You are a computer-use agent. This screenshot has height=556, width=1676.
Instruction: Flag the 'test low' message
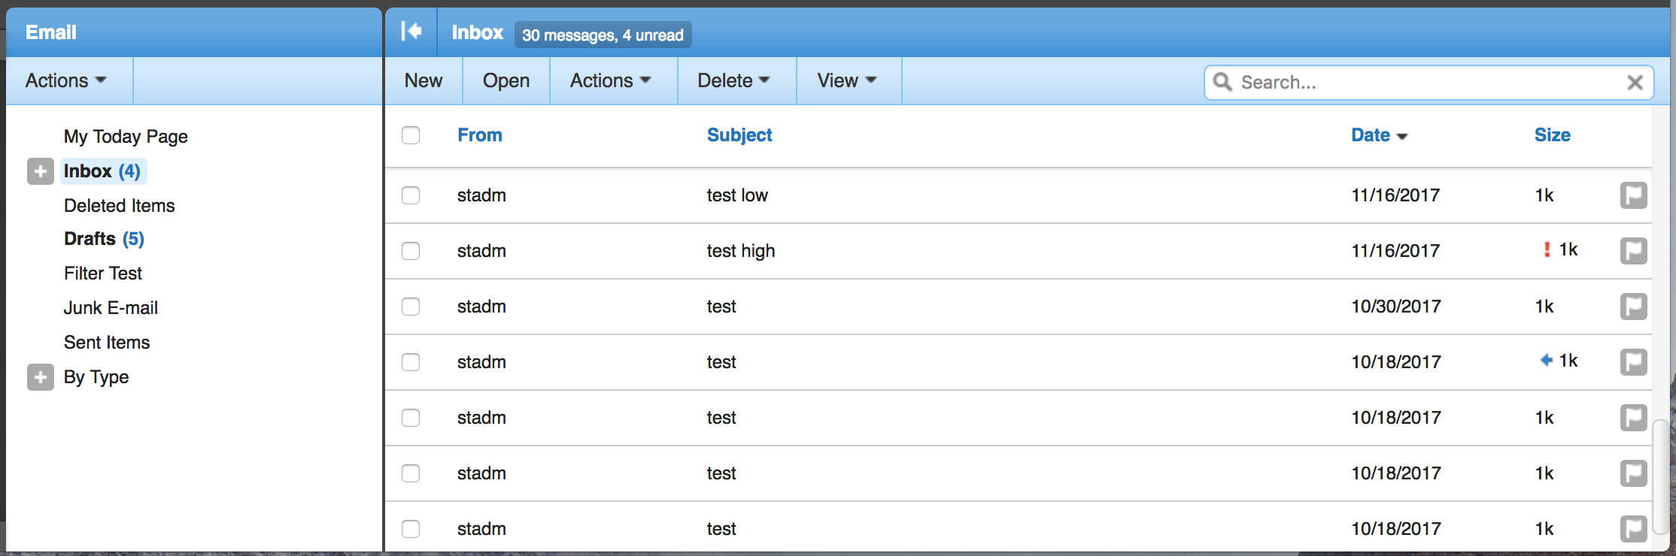point(1633,195)
